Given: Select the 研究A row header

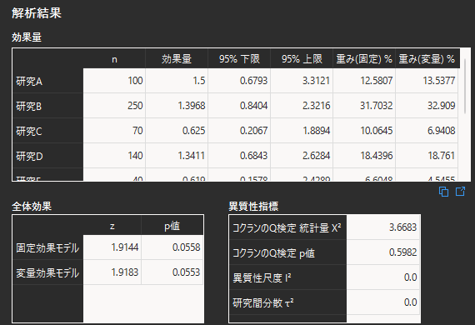Looking at the screenshot, I should point(47,81).
